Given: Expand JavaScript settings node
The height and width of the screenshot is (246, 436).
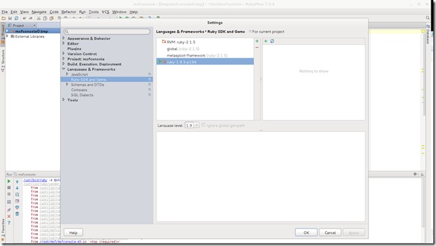Looking at the screenshot, I should pyautogui.click(x=67, y=75).
